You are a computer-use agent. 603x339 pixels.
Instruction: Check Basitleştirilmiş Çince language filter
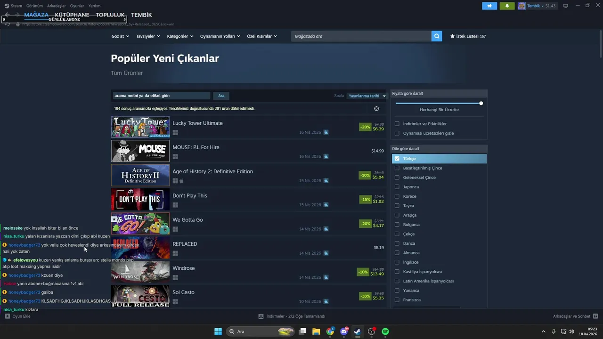[397, 168]
